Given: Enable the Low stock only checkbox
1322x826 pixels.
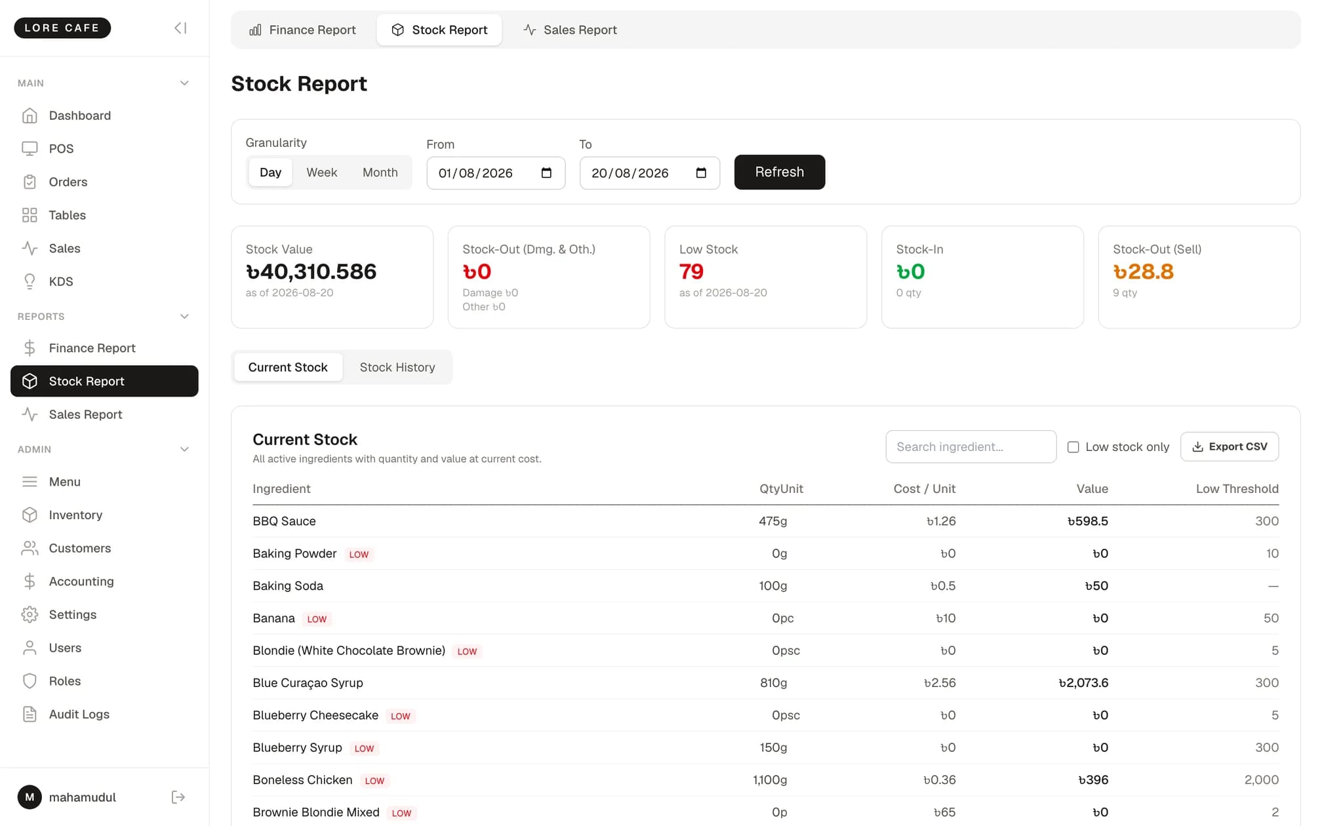Looking at the screenshot, I should (1073, 447).
